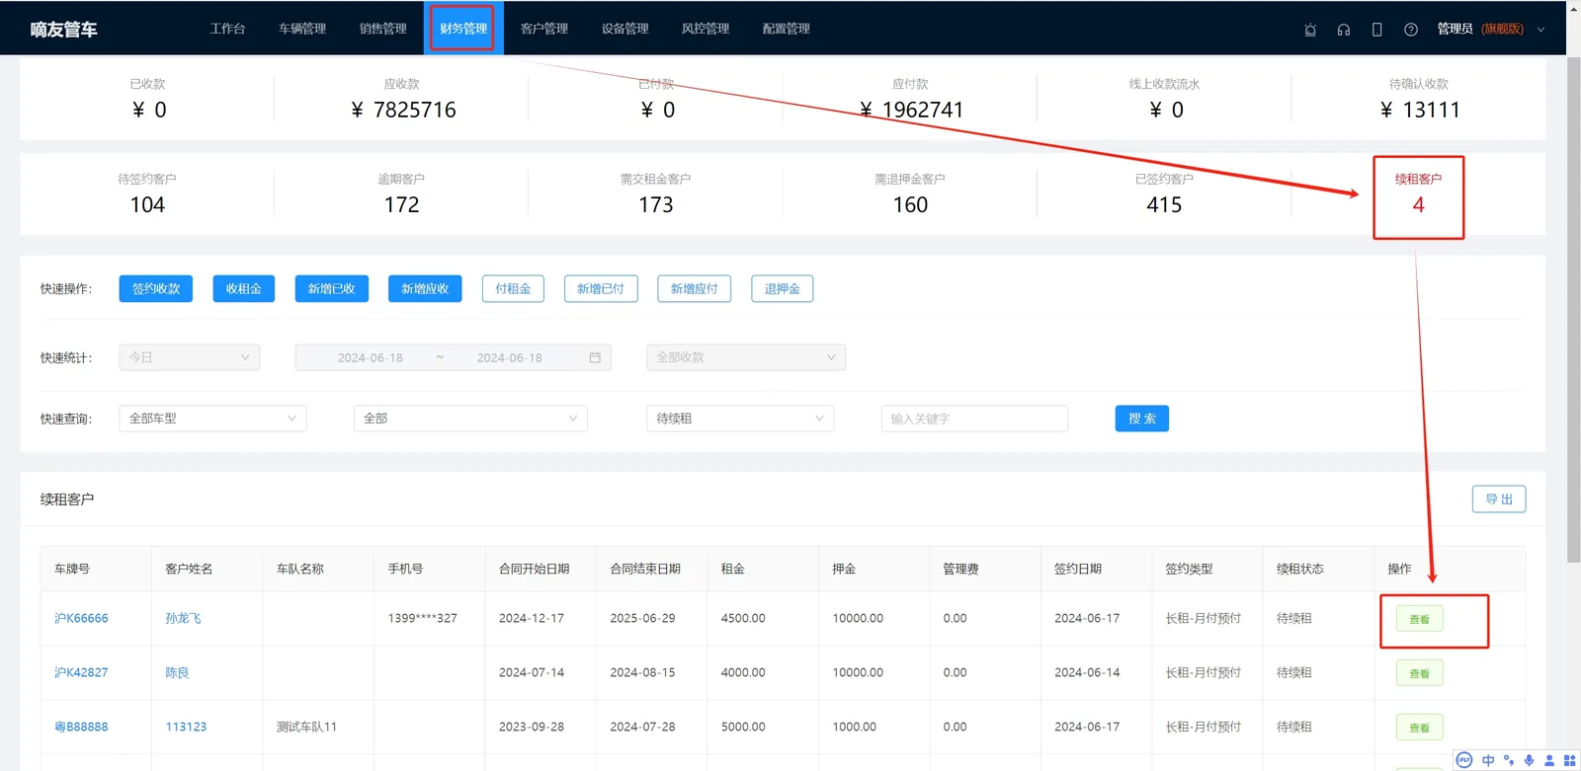The image size is (1581, 771).
Task: Start voice input with microphone icon
Action: click(1529, 760)
